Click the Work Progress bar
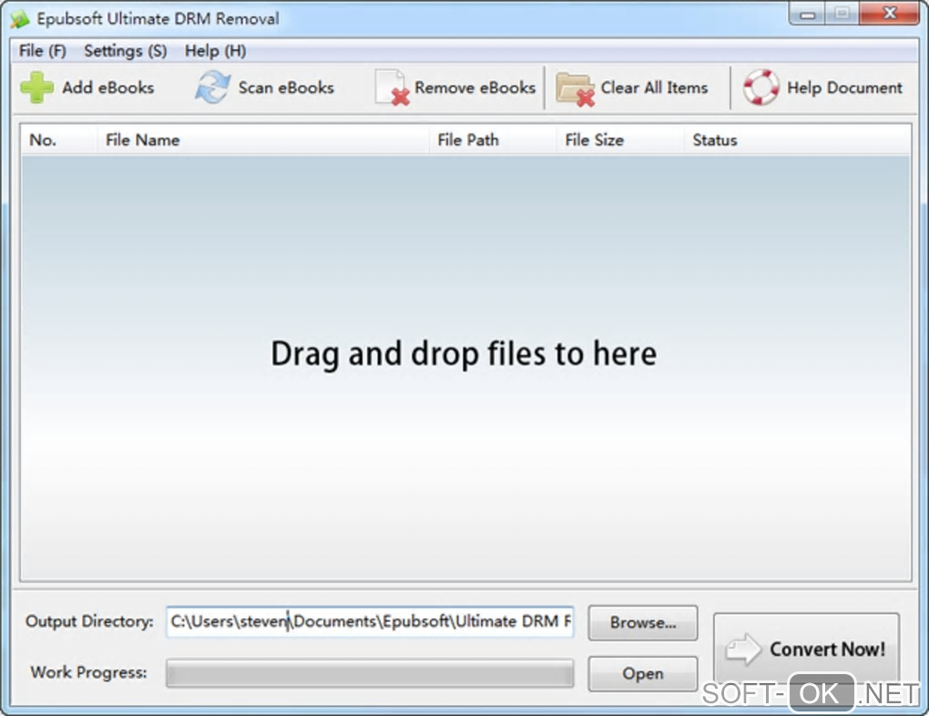This screenshot has height=716, width=929. (x=371, y=673)
